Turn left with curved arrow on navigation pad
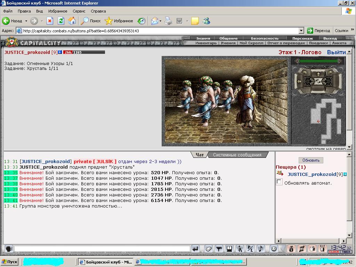 (305, 72)
